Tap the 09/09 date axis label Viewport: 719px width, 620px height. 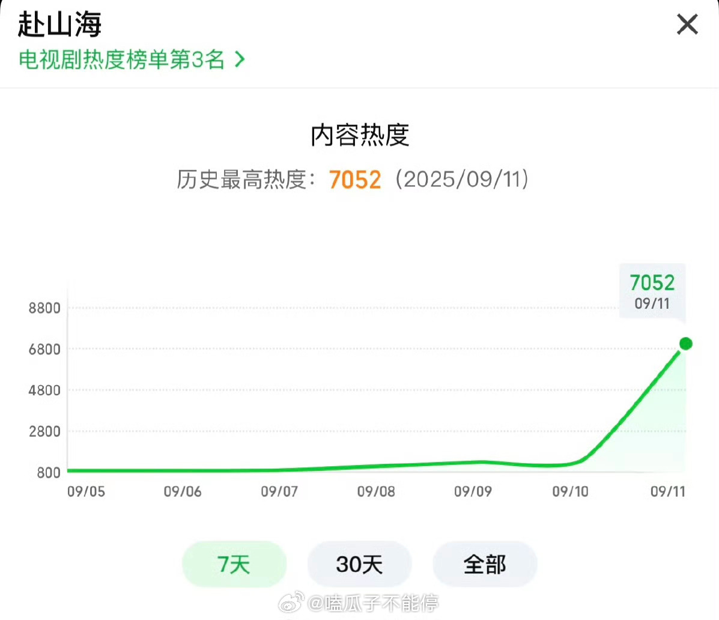pos(473,491)
